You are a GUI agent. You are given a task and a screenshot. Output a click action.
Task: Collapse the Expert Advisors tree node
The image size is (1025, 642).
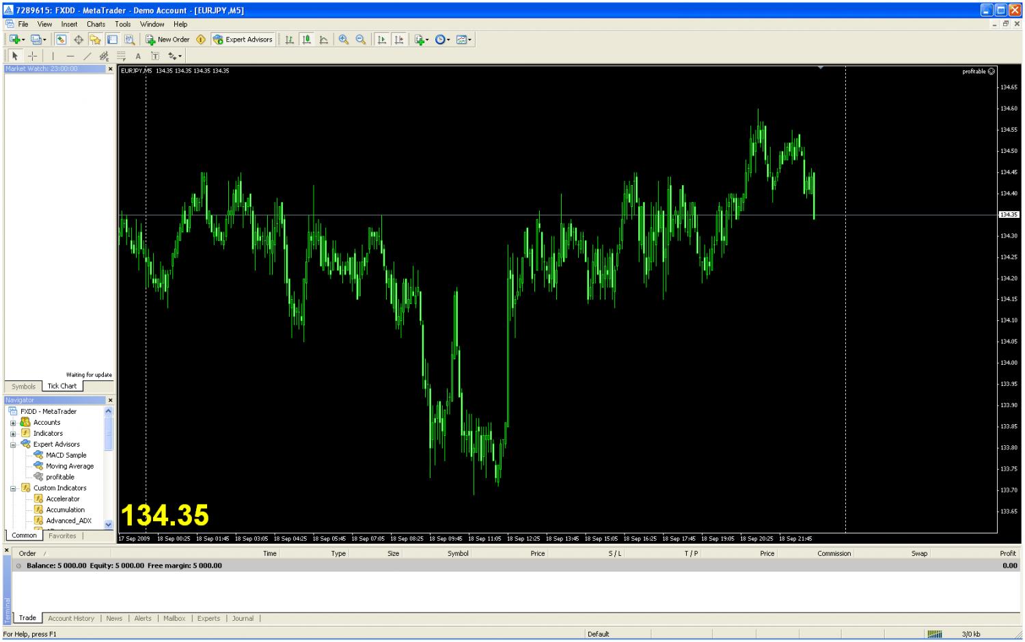(x=13, y=445)
